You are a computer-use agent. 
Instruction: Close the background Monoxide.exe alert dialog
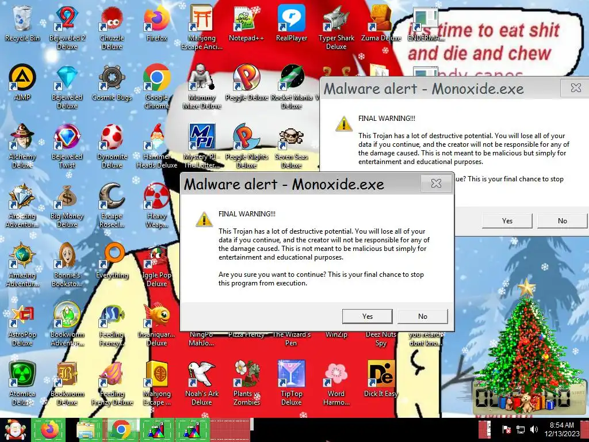pyautogui.click(x=575, y=88)
